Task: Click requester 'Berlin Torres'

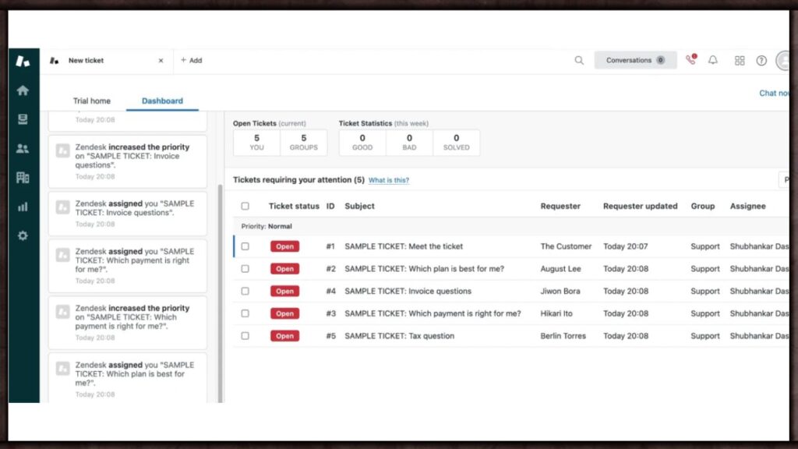Action: coord(563,336)
